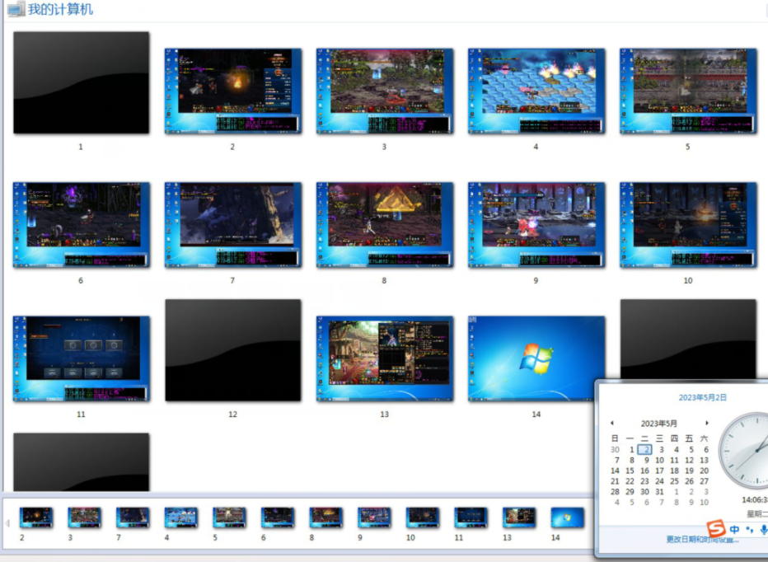
Task: Go to the next month in the calendar
Action: point(707,423)
